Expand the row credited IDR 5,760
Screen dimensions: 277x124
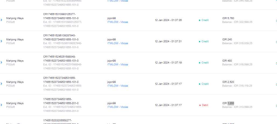[1, 20]
